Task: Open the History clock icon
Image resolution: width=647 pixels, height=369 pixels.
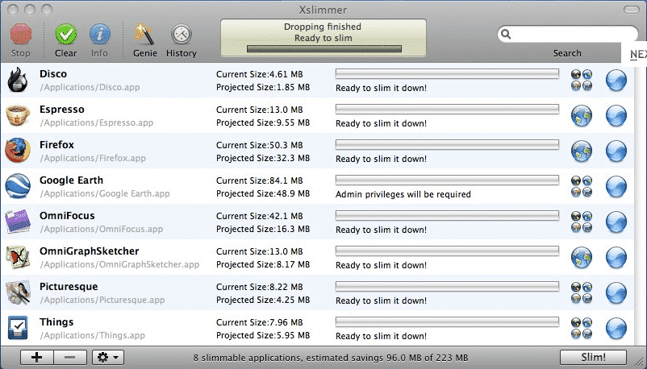Action: 181,36
